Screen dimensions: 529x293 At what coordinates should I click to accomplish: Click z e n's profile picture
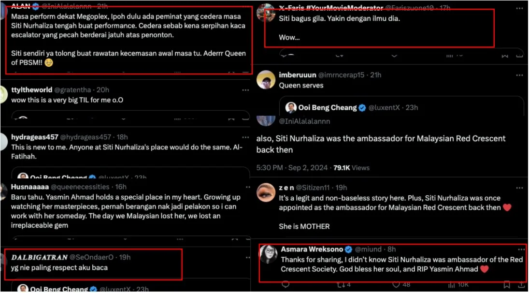pyautogui.click(x=266, y=192)
